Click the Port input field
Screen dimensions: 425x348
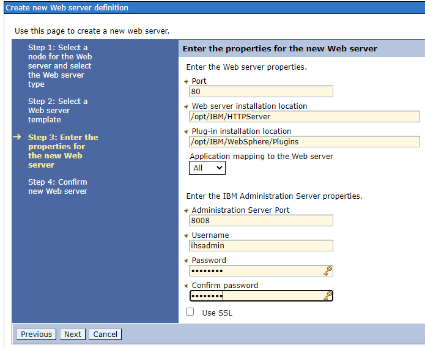[261, 92]
